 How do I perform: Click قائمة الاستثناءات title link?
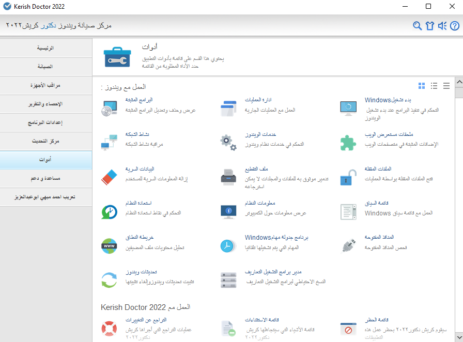click(262, 320)
